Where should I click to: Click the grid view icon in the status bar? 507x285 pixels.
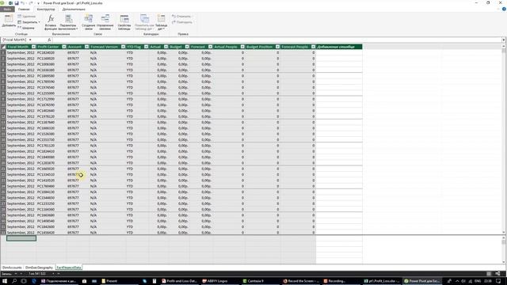click(x=489, y=274)
